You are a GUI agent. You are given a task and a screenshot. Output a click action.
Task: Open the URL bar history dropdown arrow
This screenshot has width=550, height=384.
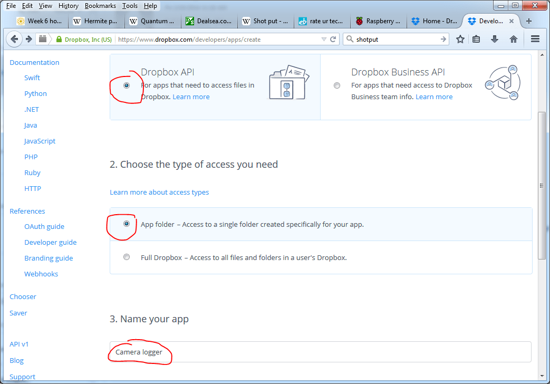324,40
